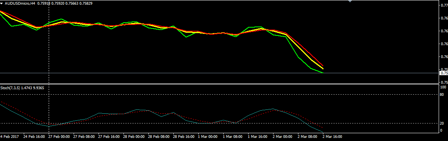Click the 80 level on stochastic scale
Screen dimensions: 448x141
click(441, 94)
